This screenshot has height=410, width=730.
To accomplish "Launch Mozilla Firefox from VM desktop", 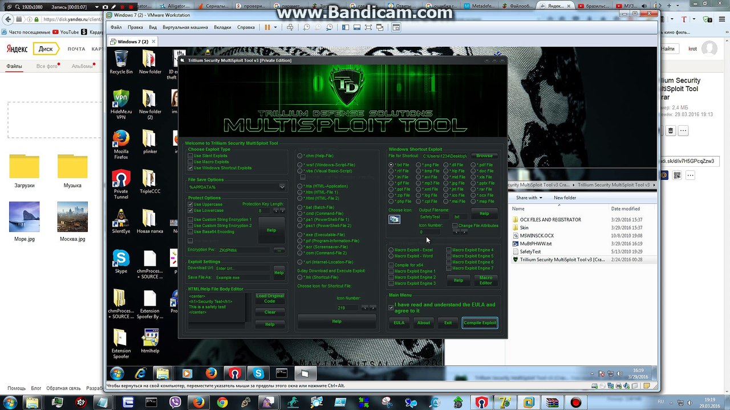I will pyautogui.click(x=121, y=145).
